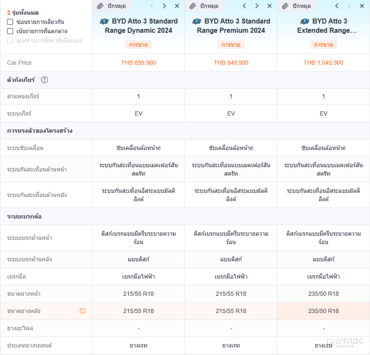Click Dynamic front tire size 215/55 R18
The image size is (370, 355).
coord(138,294)
